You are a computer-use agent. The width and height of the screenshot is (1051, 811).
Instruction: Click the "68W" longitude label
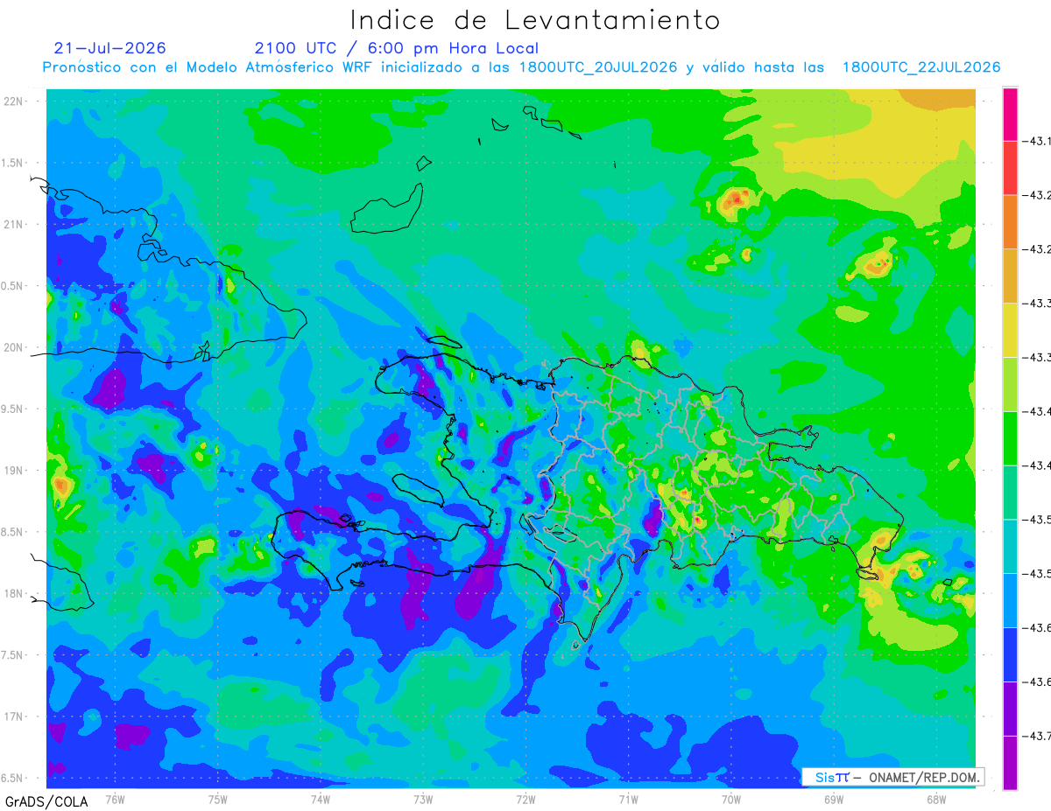[935, 799]
